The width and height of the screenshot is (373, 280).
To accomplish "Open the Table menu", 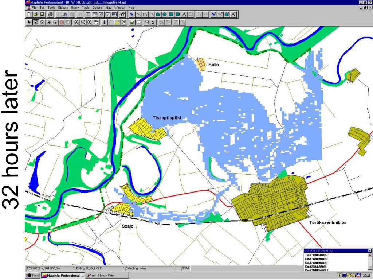I will (86, 8).
